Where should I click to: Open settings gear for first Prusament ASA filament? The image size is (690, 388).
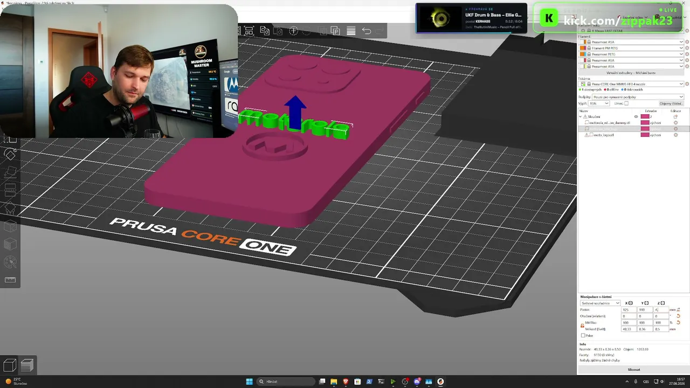click(x=687, y=42)
